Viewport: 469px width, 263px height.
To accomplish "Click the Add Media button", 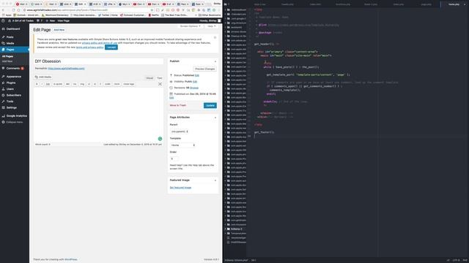I will pos(43,77).
